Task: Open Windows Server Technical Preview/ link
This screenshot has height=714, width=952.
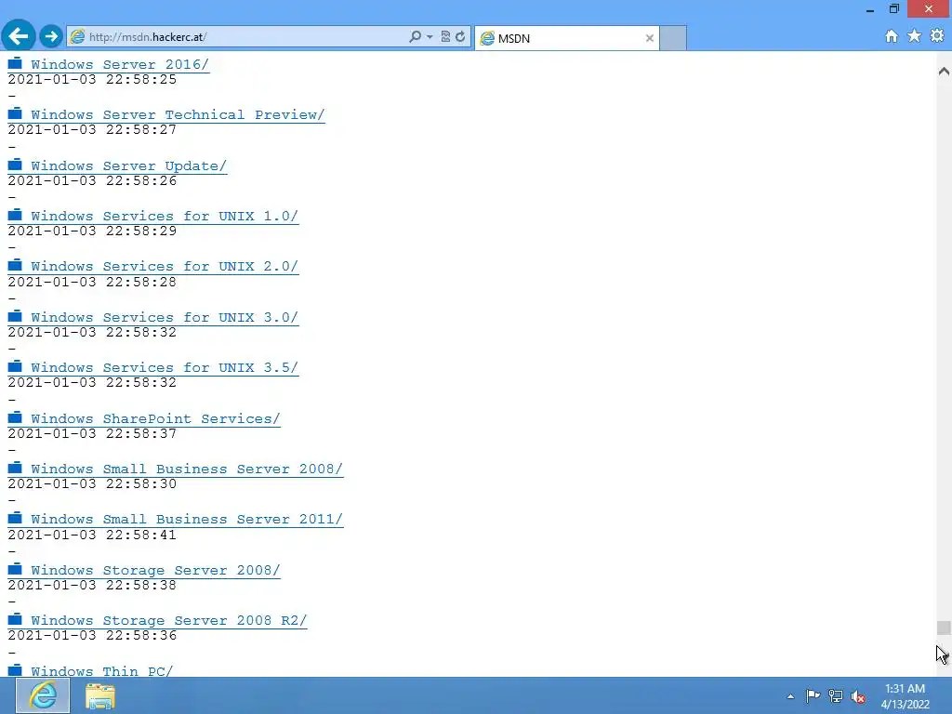Action: (178, 114)
